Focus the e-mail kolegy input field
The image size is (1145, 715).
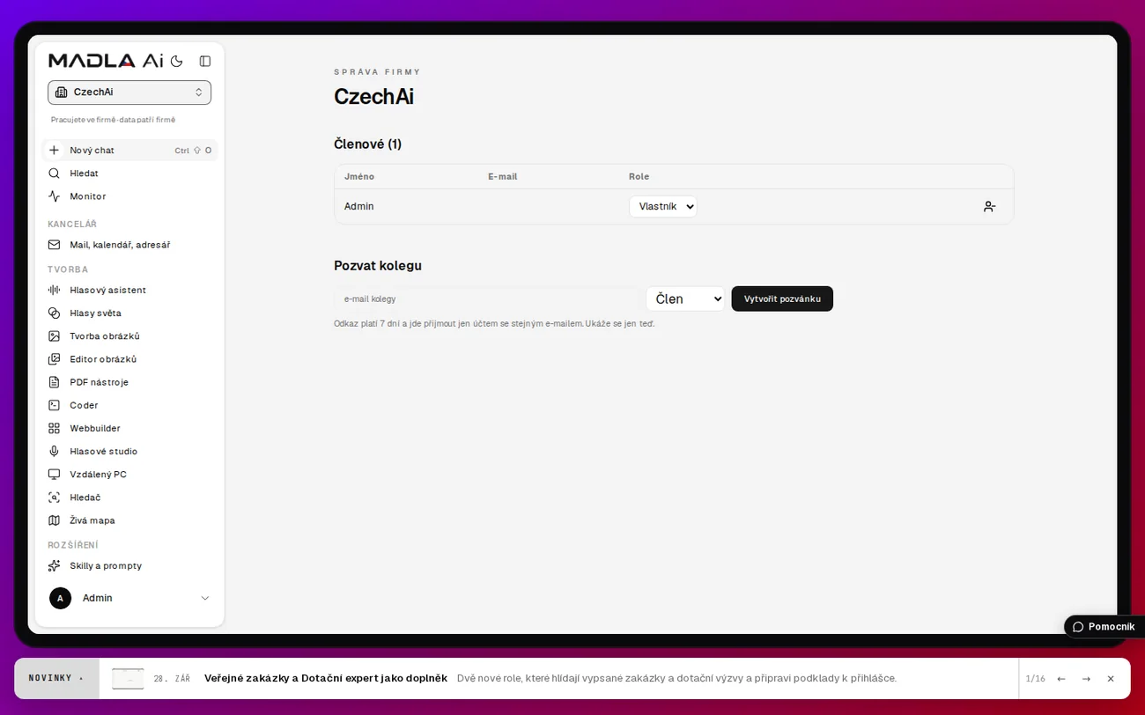coord(487,299)
